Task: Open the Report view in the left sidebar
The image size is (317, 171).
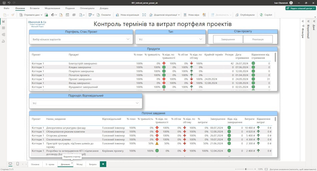Action: 3,21
